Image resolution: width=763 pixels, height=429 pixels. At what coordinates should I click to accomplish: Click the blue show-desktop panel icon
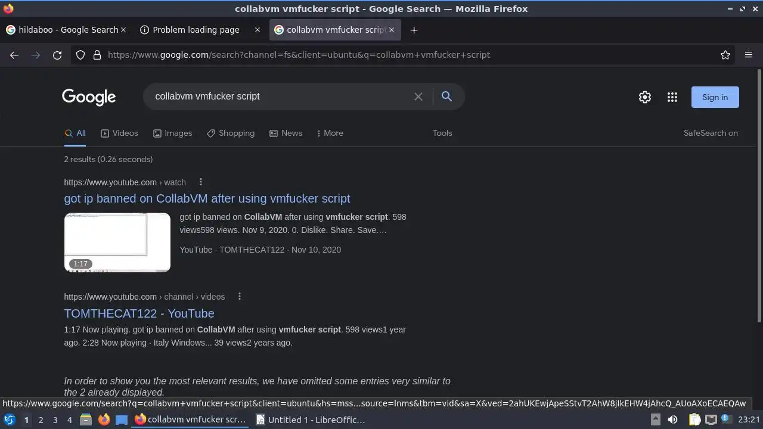(122, 419)
